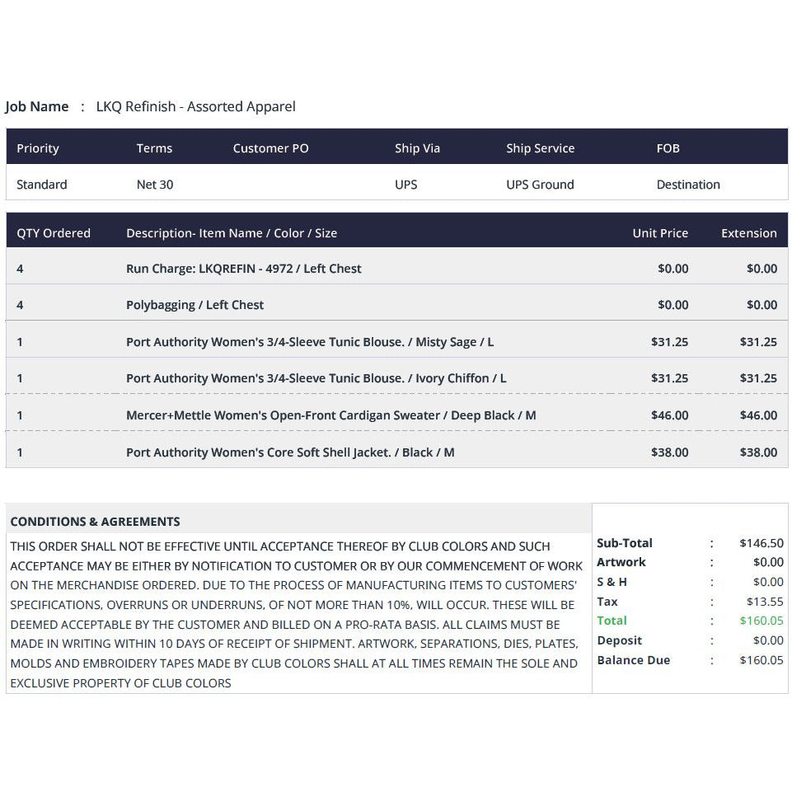Select the Ship Via header
Screen dimensions: 792x792
pos(417,148)
